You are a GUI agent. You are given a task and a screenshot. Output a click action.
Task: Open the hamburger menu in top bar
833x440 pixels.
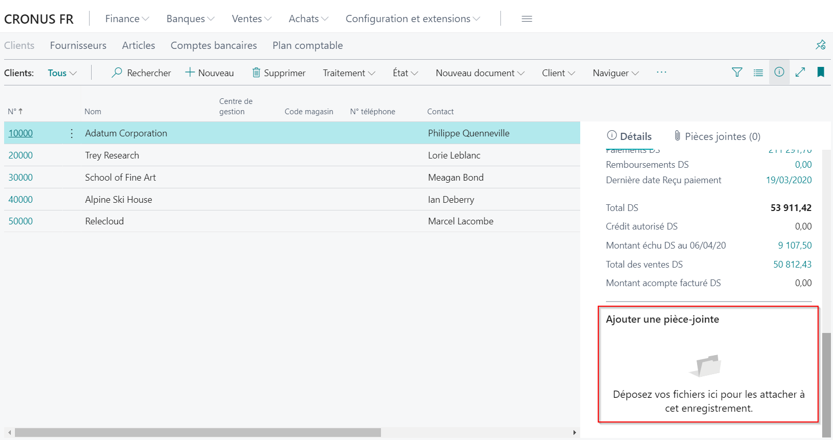point(527,19)
